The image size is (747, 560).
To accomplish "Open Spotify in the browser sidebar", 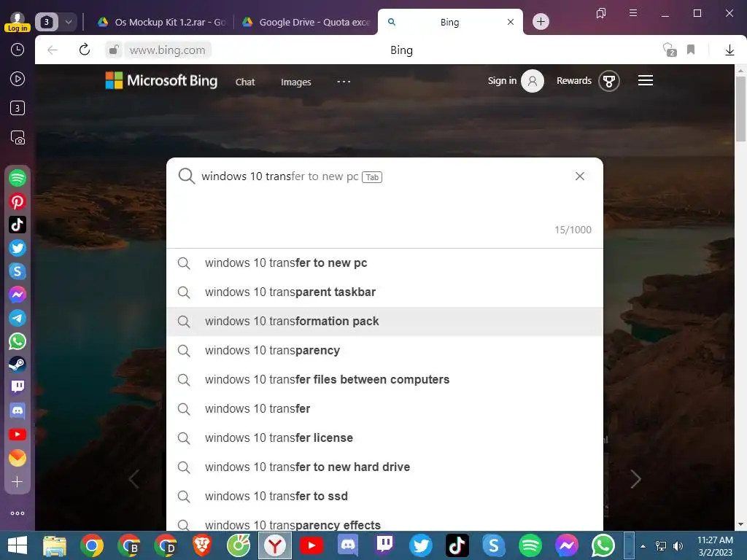I will [18, 178].
